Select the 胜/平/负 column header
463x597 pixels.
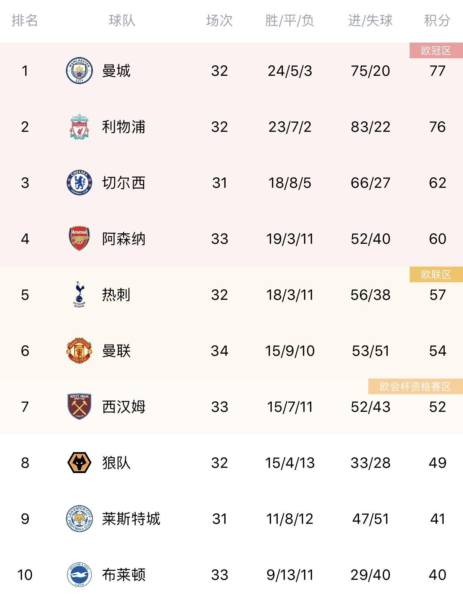pyautogui.click(x=290, y=21)
